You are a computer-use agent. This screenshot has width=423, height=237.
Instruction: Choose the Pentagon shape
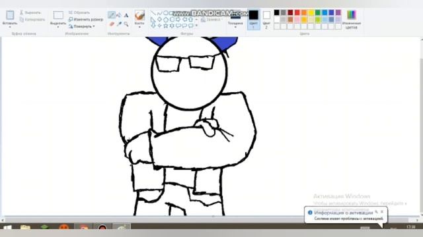click(166, 20)
